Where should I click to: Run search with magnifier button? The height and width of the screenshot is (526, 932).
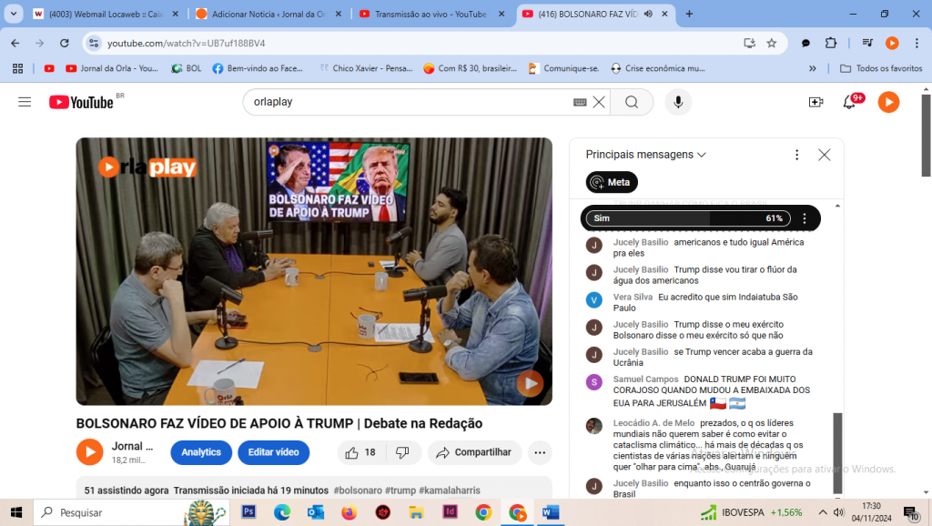point(632,102)
